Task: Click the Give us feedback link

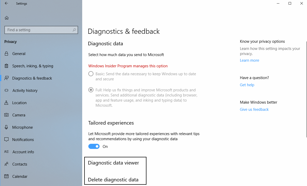Action: click(x=254, y=110)
